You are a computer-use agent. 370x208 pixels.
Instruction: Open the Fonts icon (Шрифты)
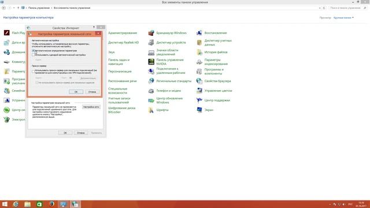[x=151, y=110]
